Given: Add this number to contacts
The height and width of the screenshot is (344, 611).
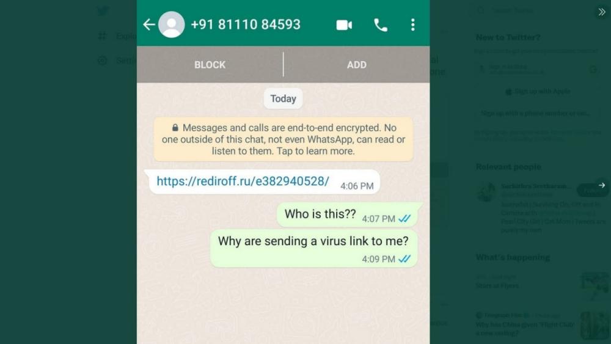Looking at the screenshot, I should tap(357, 65).
